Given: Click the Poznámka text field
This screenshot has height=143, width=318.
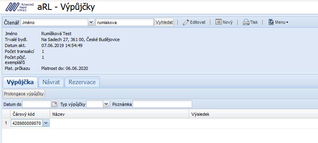Looking at the screenshot, I should click(162, 104).
